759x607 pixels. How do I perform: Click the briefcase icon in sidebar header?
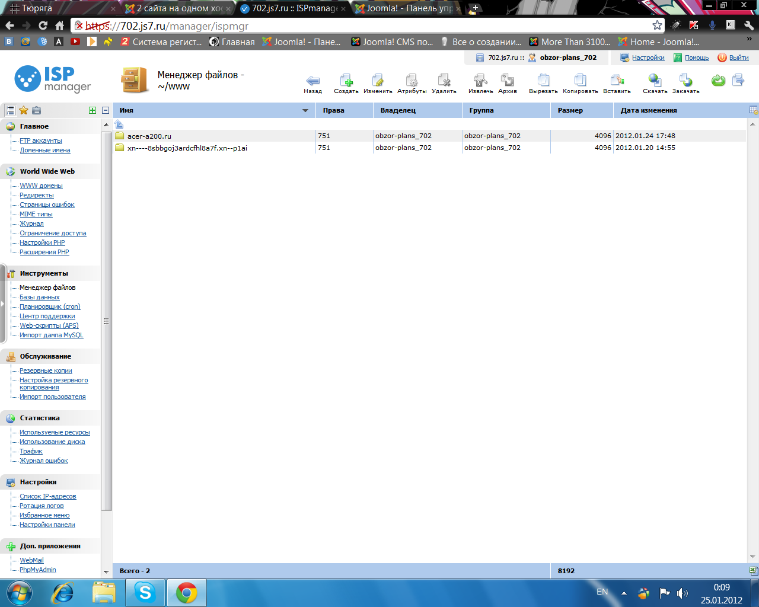[x=37, y=110]
